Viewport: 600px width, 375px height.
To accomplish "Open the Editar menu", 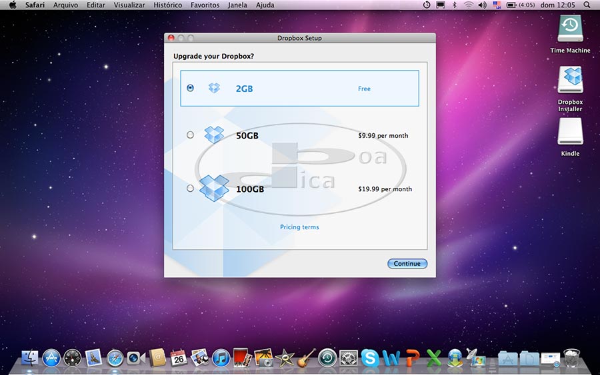I will 95,5.
